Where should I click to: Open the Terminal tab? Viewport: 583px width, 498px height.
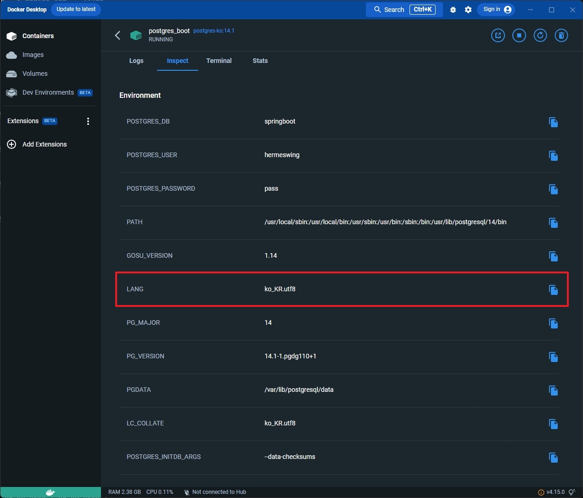[x=219, y=61]
